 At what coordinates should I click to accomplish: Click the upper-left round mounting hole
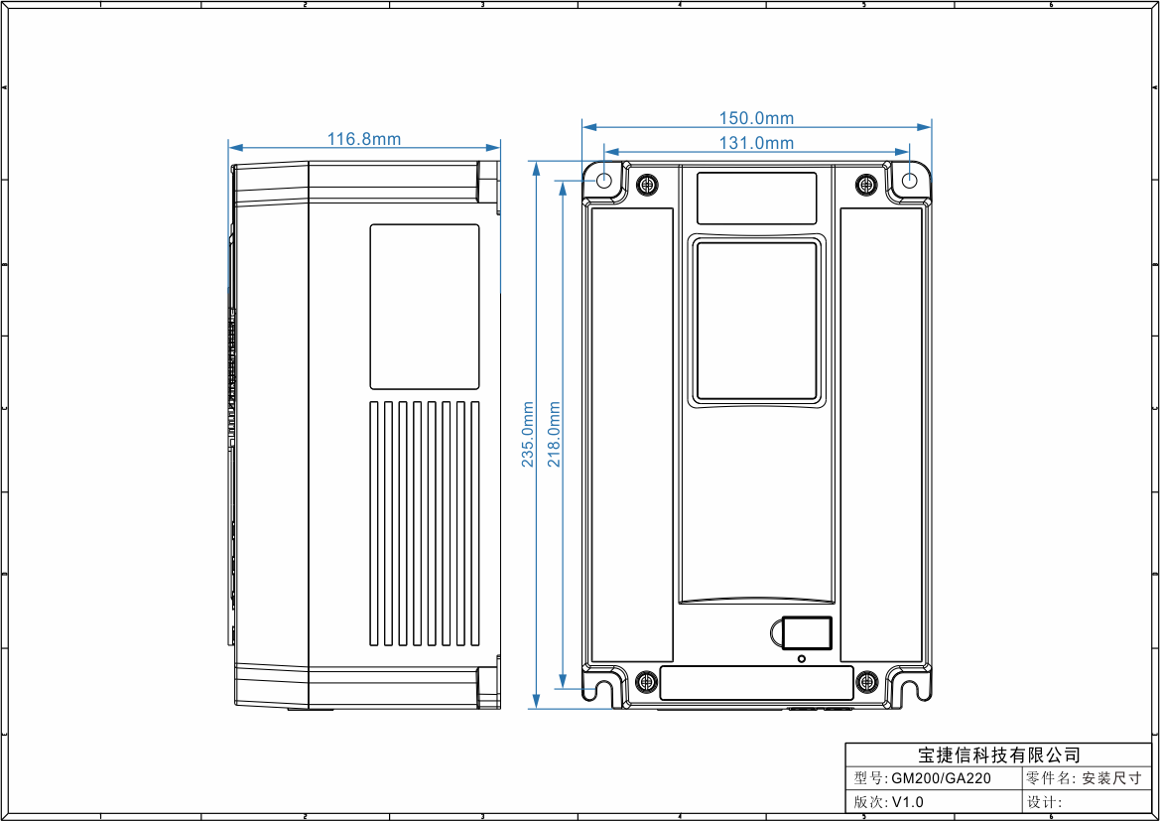[x=604, y=180]
